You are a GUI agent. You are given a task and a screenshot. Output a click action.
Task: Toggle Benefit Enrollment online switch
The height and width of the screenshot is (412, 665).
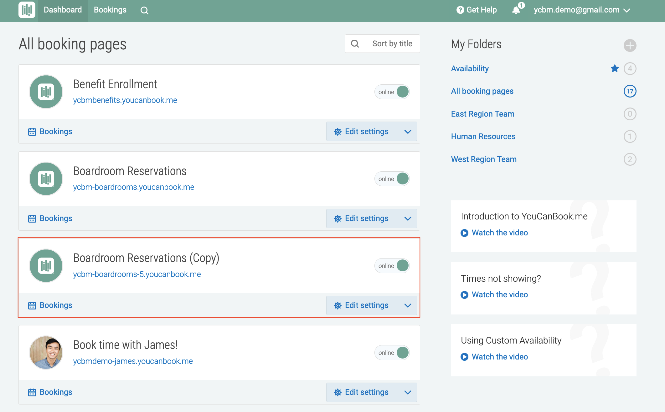click(x=392, y=92)
